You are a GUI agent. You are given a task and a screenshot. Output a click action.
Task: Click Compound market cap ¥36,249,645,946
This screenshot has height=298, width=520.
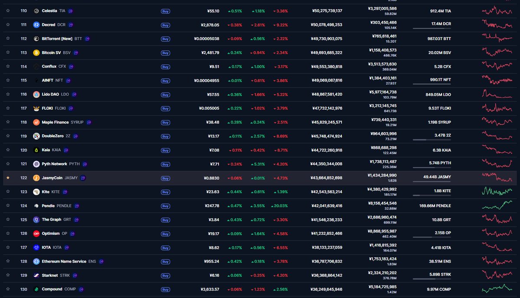(x=326, y=289)
